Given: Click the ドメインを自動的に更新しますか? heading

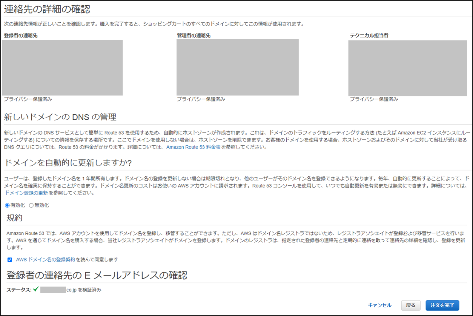Looking at the screenshot, I should pos(68,162).
